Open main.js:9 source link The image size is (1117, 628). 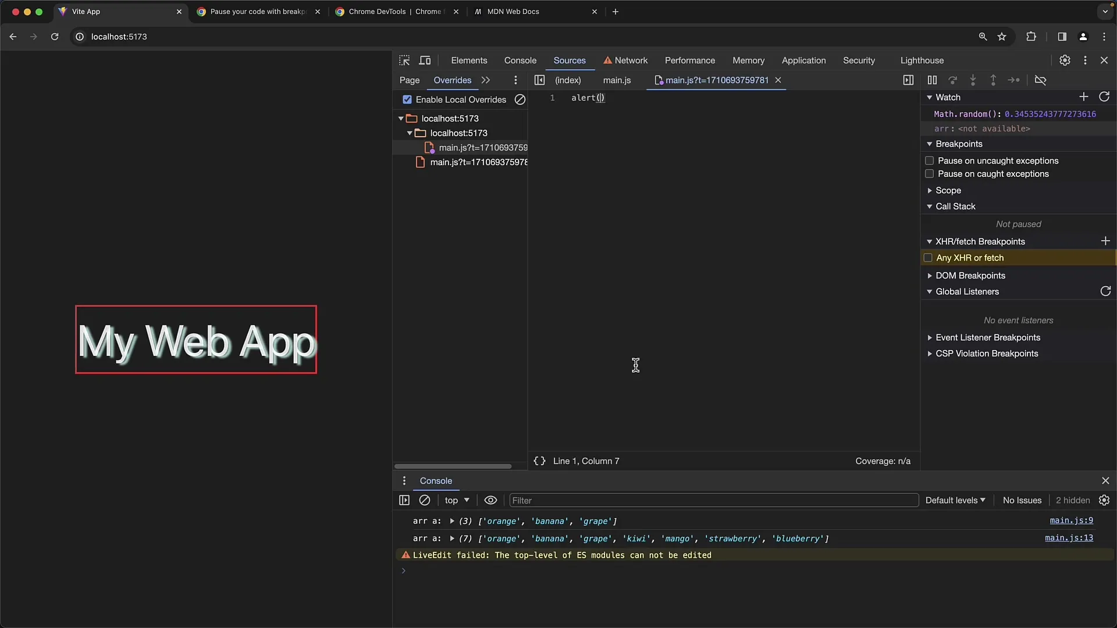pyautogui.click(x=1071, y=521)
